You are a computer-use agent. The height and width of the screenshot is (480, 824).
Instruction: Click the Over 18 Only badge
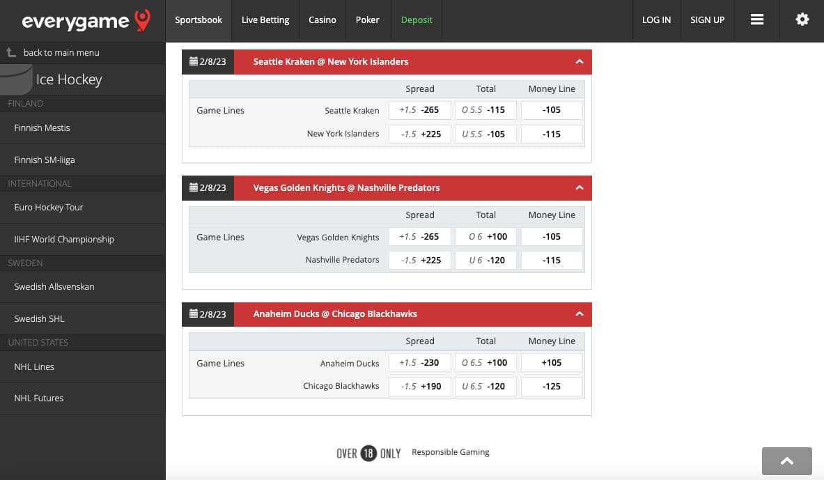point(368,453)
